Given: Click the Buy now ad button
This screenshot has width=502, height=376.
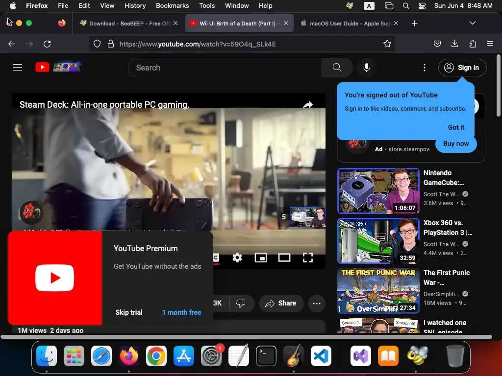Looking at the screenshot, I should [x=456, y=143].
